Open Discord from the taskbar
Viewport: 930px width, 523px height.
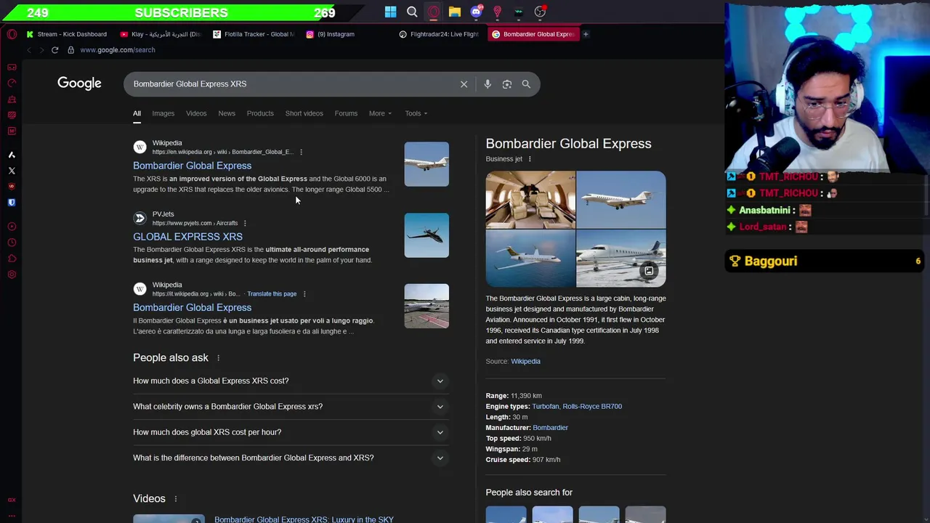coord(476,12)
